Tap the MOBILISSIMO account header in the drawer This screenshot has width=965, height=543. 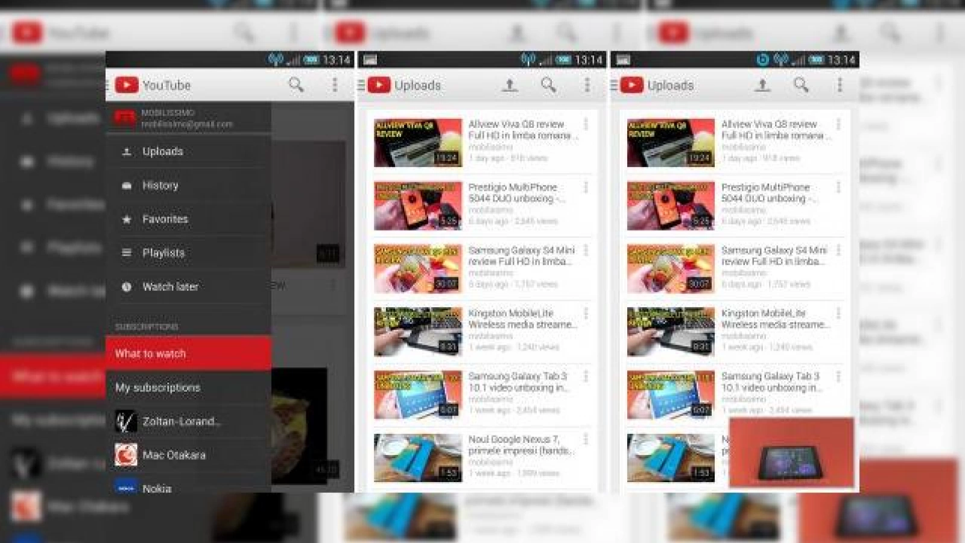[x=188, y=118]
